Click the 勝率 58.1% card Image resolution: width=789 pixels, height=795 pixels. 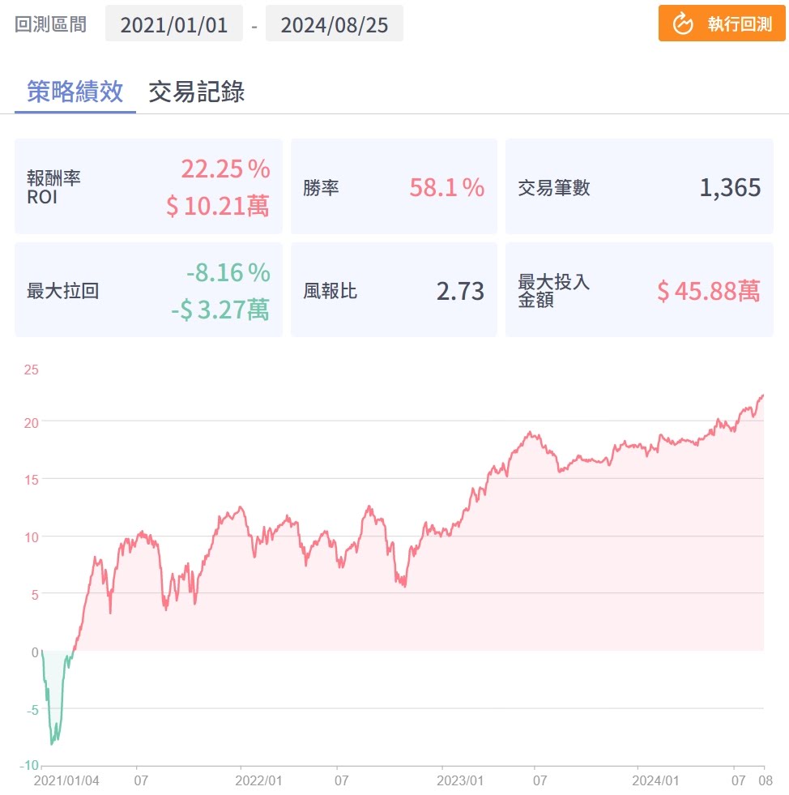pos(394,187)
